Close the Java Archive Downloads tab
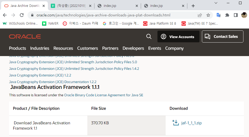249x137 pixels. pyautogui.click(x=44, y=6)
